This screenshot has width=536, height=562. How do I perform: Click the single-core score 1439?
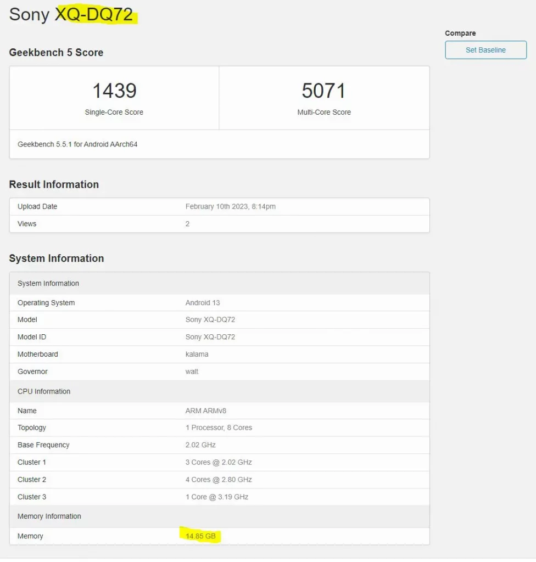click(114, 91)
